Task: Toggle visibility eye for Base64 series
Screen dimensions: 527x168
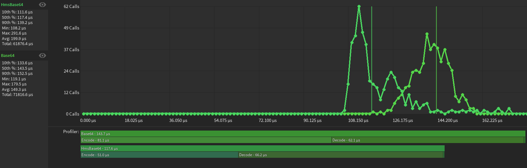Action: click(x=42, y=56)
